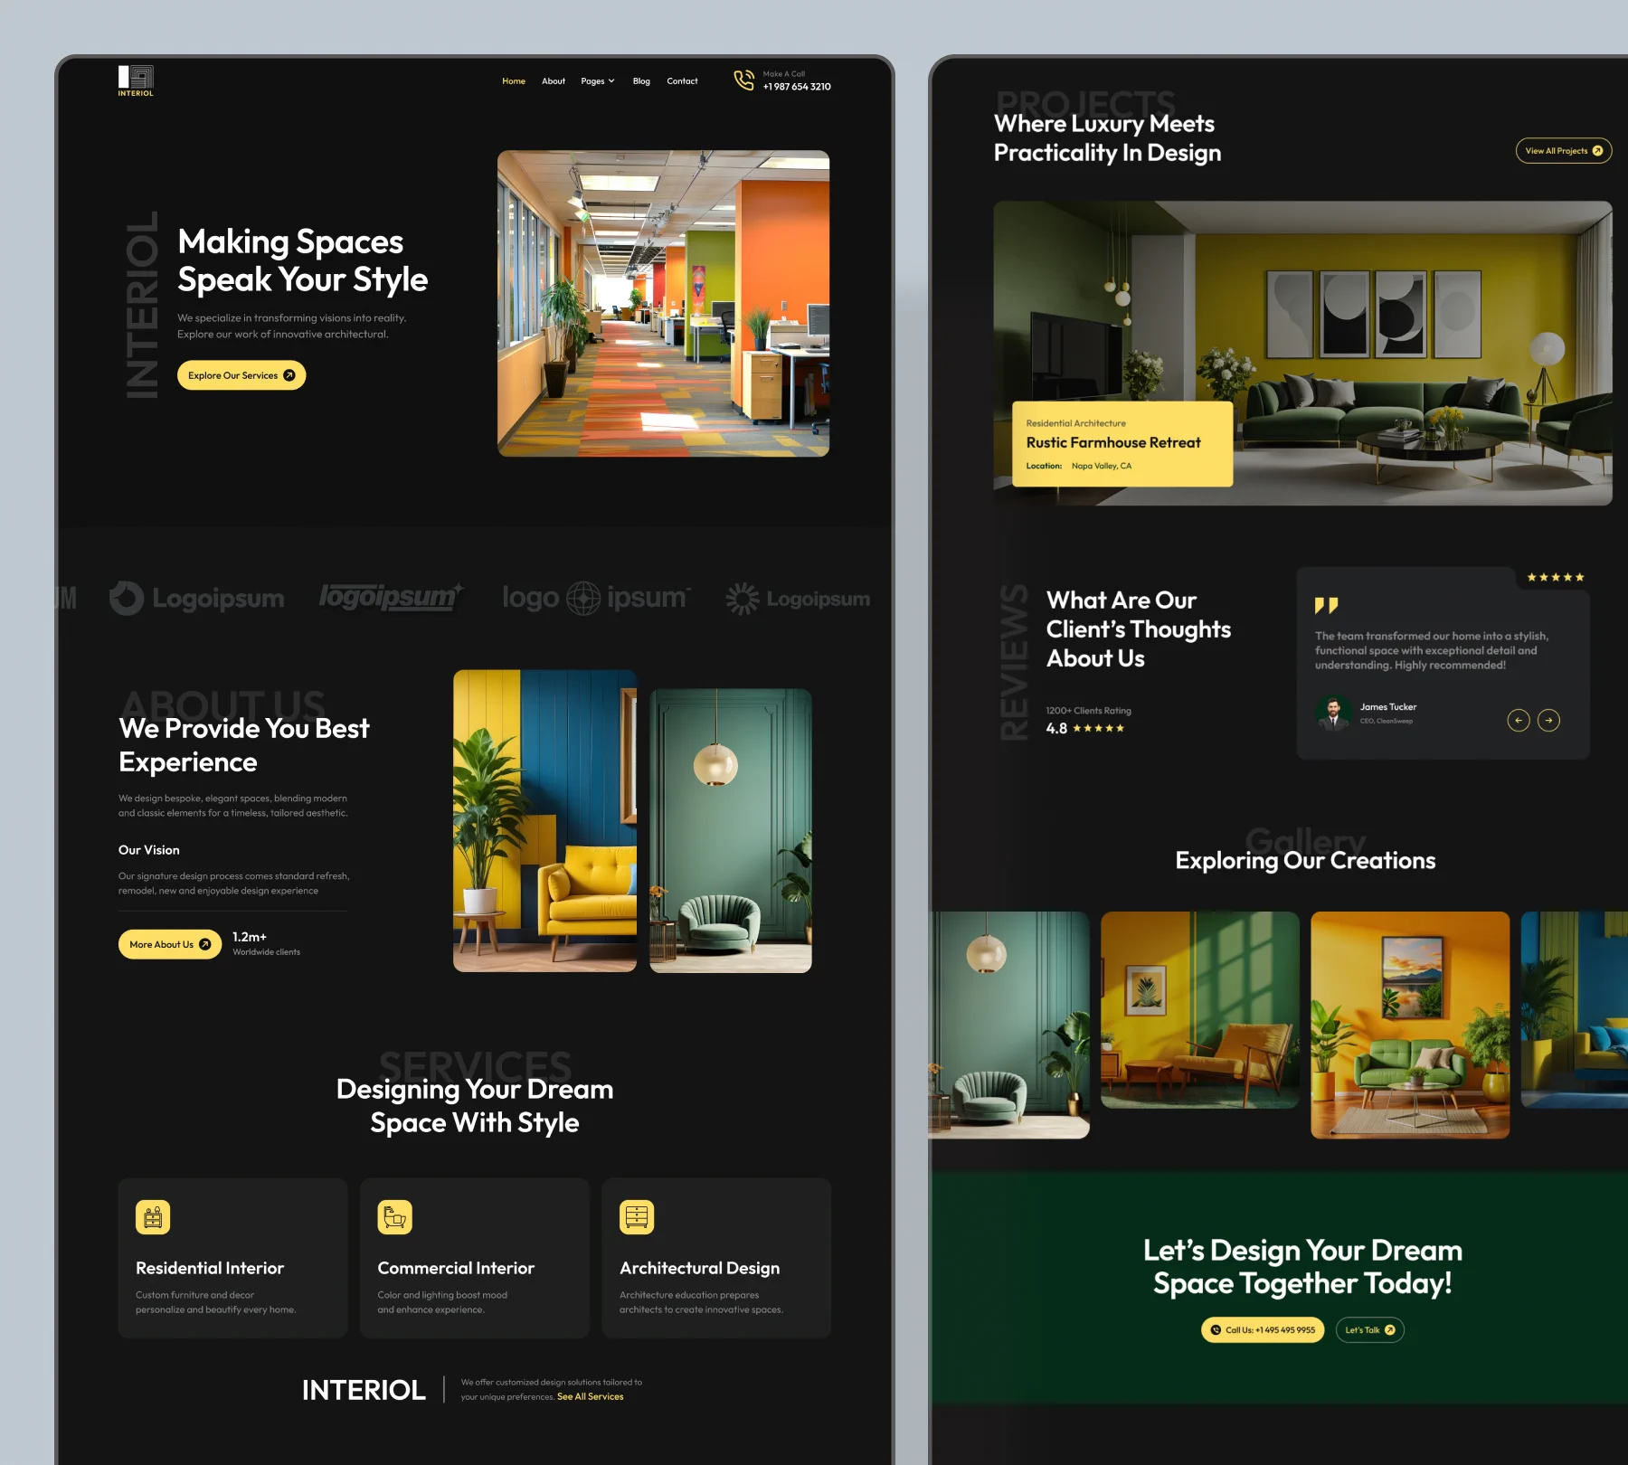Click the Residential Interior service icon
Screen dimensions: 1628x1465
153,1217
